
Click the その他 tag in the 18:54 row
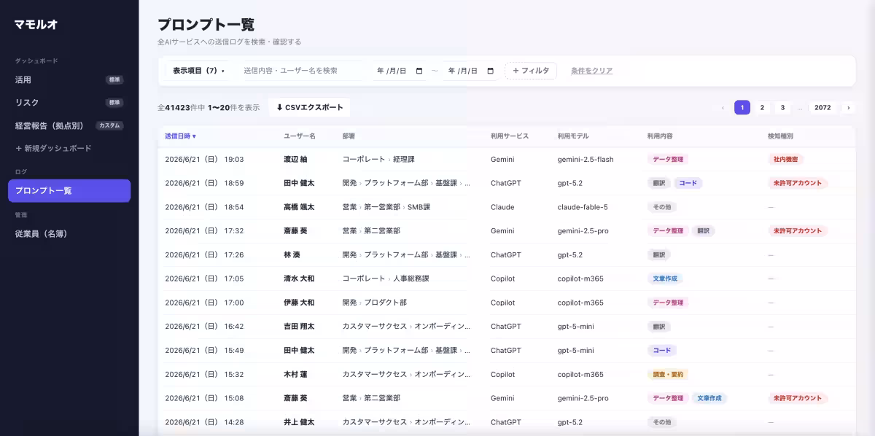[661, 207]
